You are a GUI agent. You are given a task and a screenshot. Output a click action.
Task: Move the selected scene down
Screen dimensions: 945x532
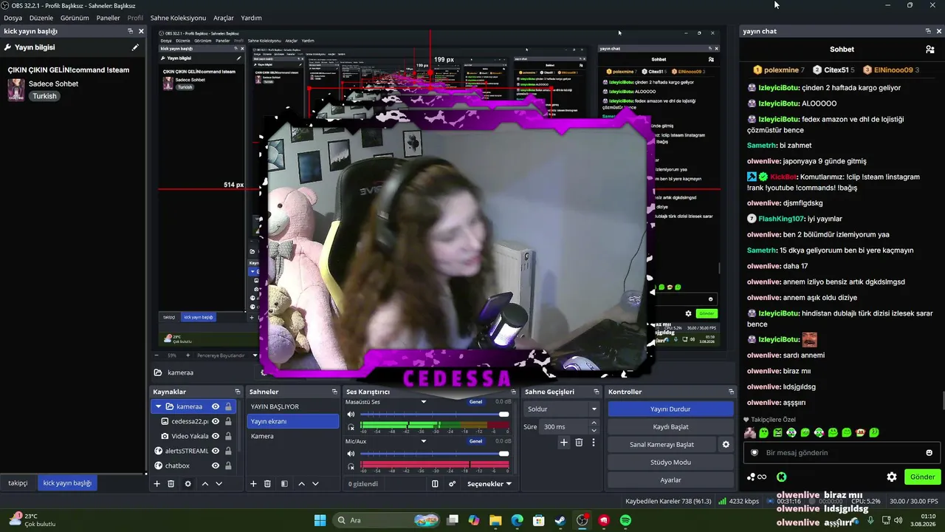315,484
